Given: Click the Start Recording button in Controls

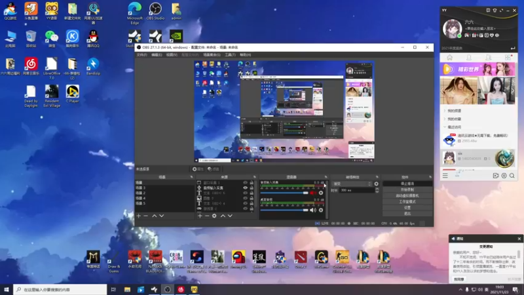Looking at the screenshot, I should point(407,189).
